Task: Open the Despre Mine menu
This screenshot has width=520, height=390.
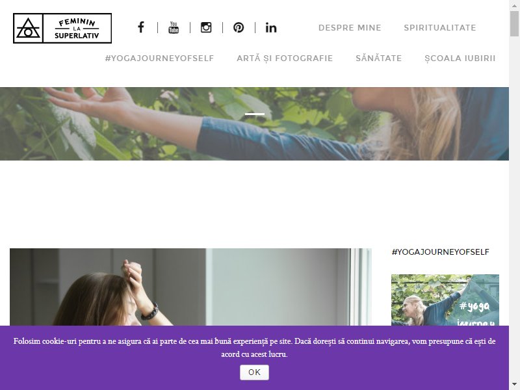Action: pyautogui.click(x=350, y=28)
